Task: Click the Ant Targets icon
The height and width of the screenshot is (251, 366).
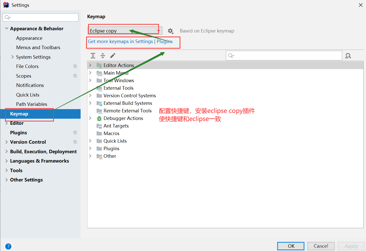Action: click(99, 126)
